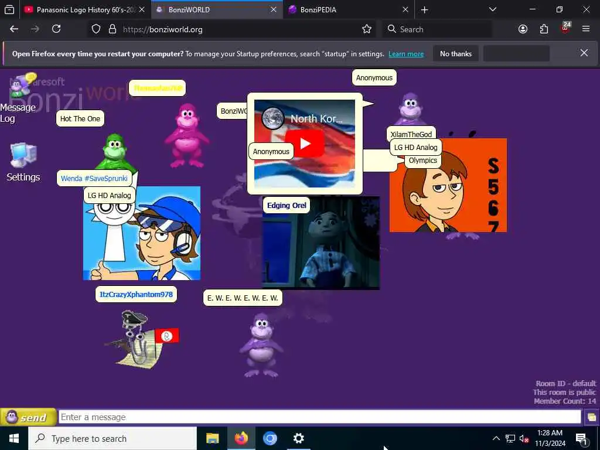Image resolution: width=600 pixels, height=450 pixels.
Task: Open the tracking protection shield icon
Action: pyautogui.click(x=96, y=29)
